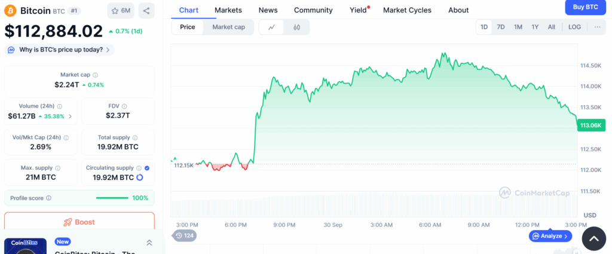
Task: Add Bitcoin to watchlist with star button
Action: [x=121, y=11]
